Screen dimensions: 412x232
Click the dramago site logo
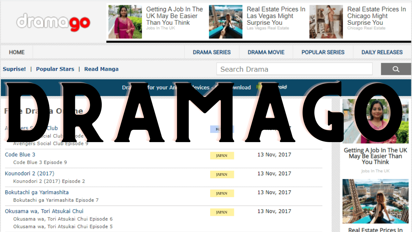tap(53, 22)
